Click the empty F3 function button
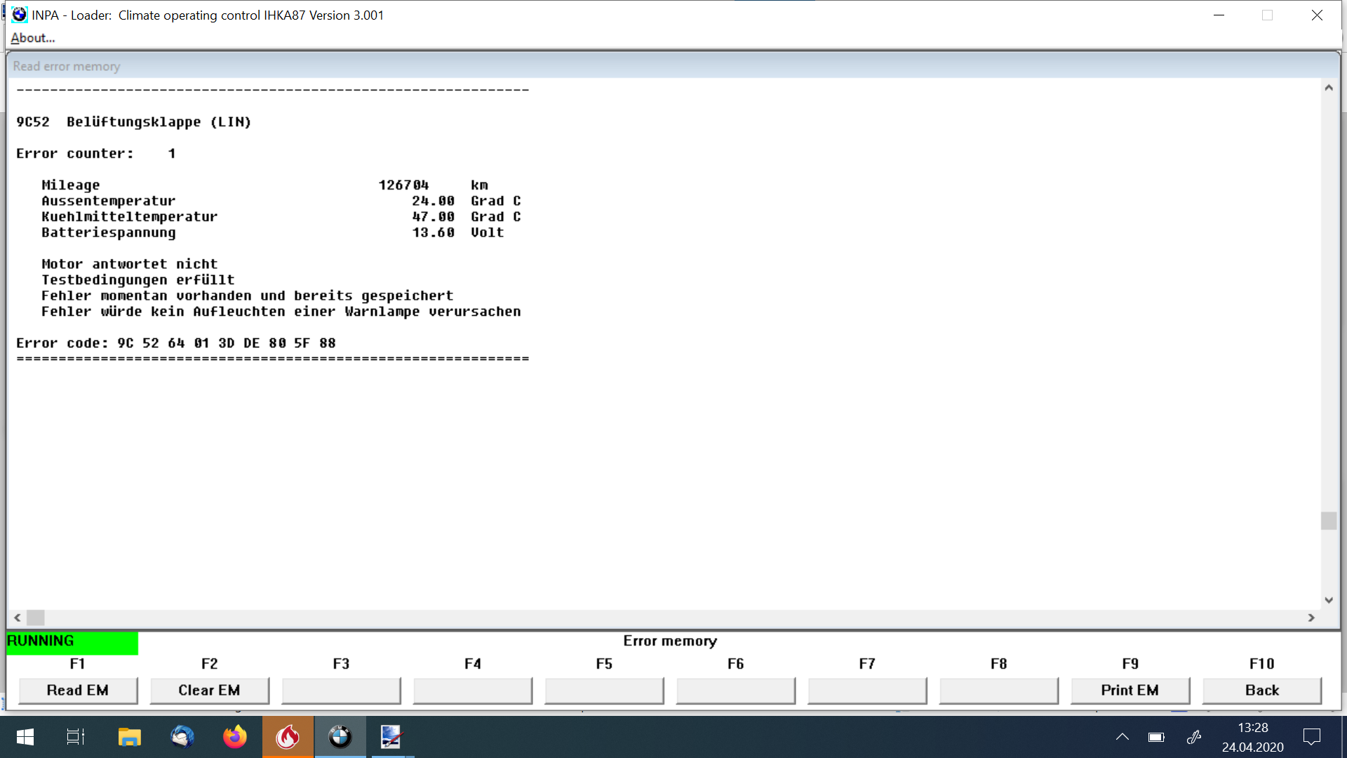This screenshot has height=758, width=1347. coord(341,691)
